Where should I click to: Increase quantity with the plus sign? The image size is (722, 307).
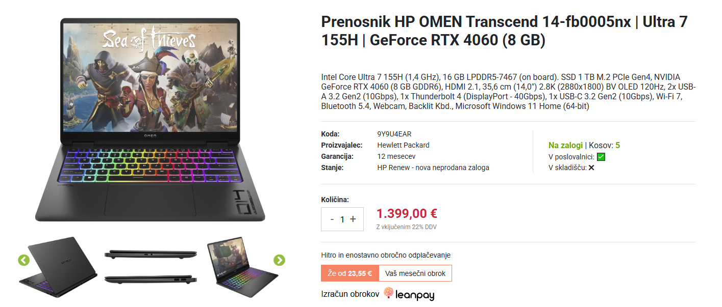(x=353, y=219)
